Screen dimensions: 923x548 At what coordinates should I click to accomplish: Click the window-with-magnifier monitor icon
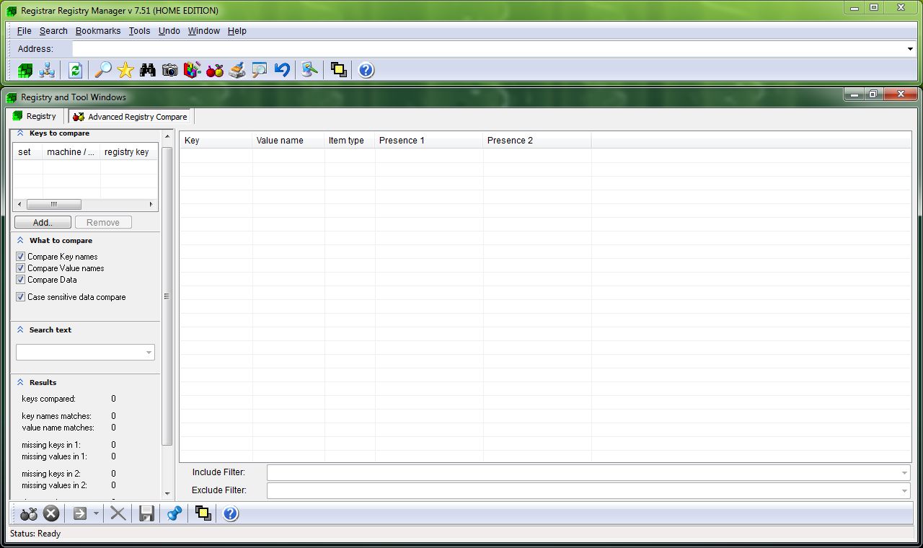click(260, 70)
